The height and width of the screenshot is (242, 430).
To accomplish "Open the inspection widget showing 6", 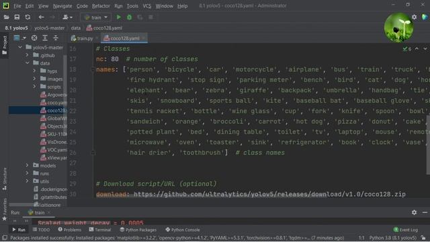I will [x=407, y=49].
